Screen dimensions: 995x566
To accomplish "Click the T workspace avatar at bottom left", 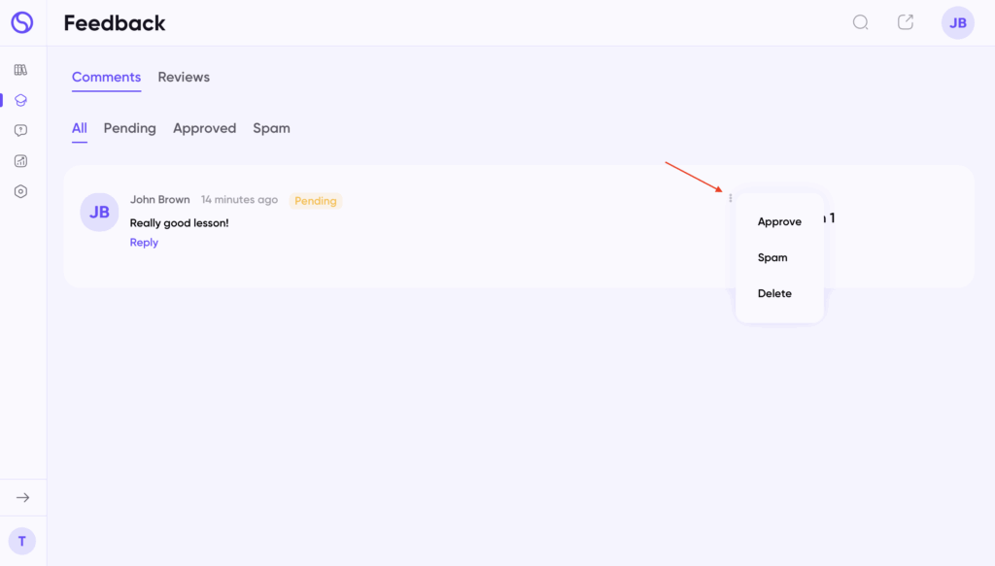I will [x=21, y=542].
